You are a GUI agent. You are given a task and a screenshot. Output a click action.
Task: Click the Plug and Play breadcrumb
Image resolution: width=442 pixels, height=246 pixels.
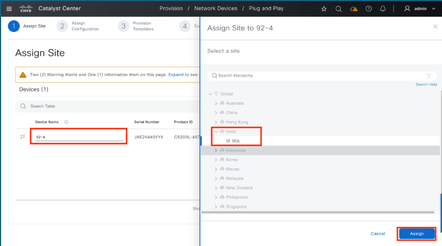266,8
